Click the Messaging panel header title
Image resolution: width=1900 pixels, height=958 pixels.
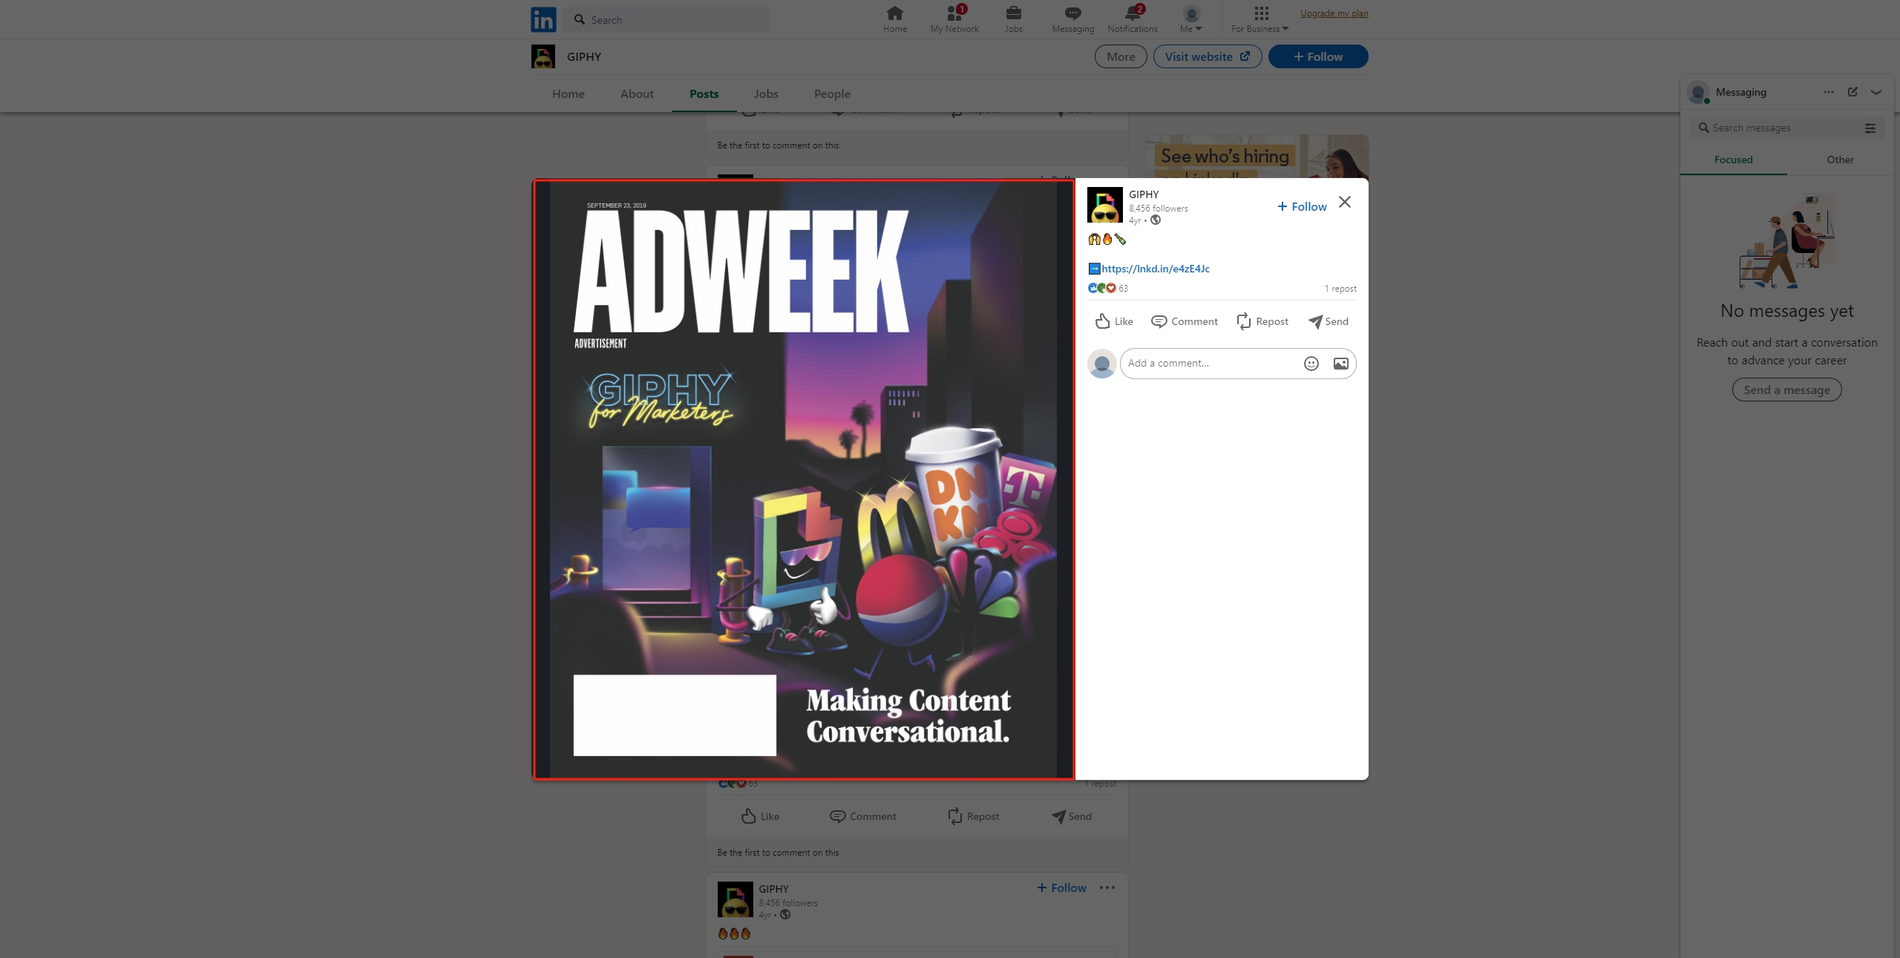pyautogui.click(x=1741, y=92)
